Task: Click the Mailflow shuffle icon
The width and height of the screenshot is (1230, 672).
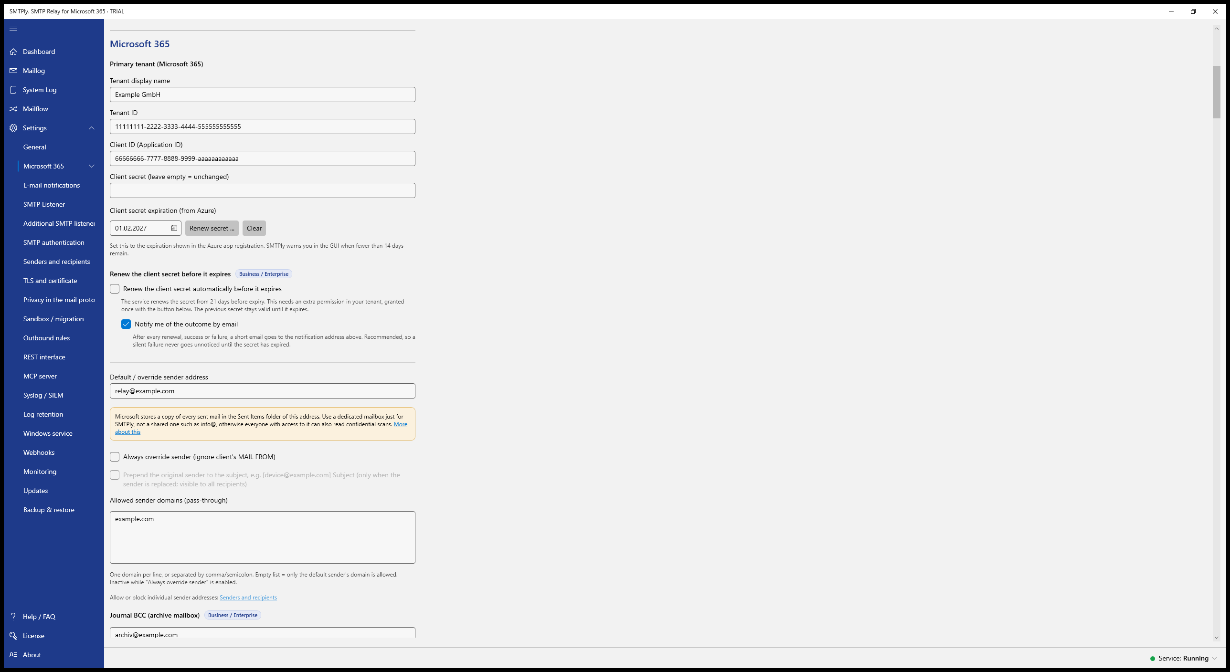Action: 13,109
